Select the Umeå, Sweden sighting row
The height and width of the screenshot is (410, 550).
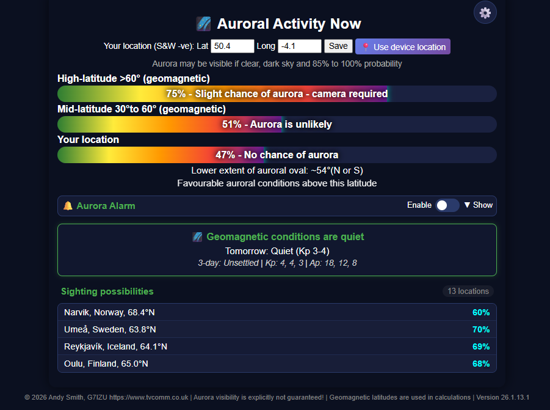(x=277, y=329)
